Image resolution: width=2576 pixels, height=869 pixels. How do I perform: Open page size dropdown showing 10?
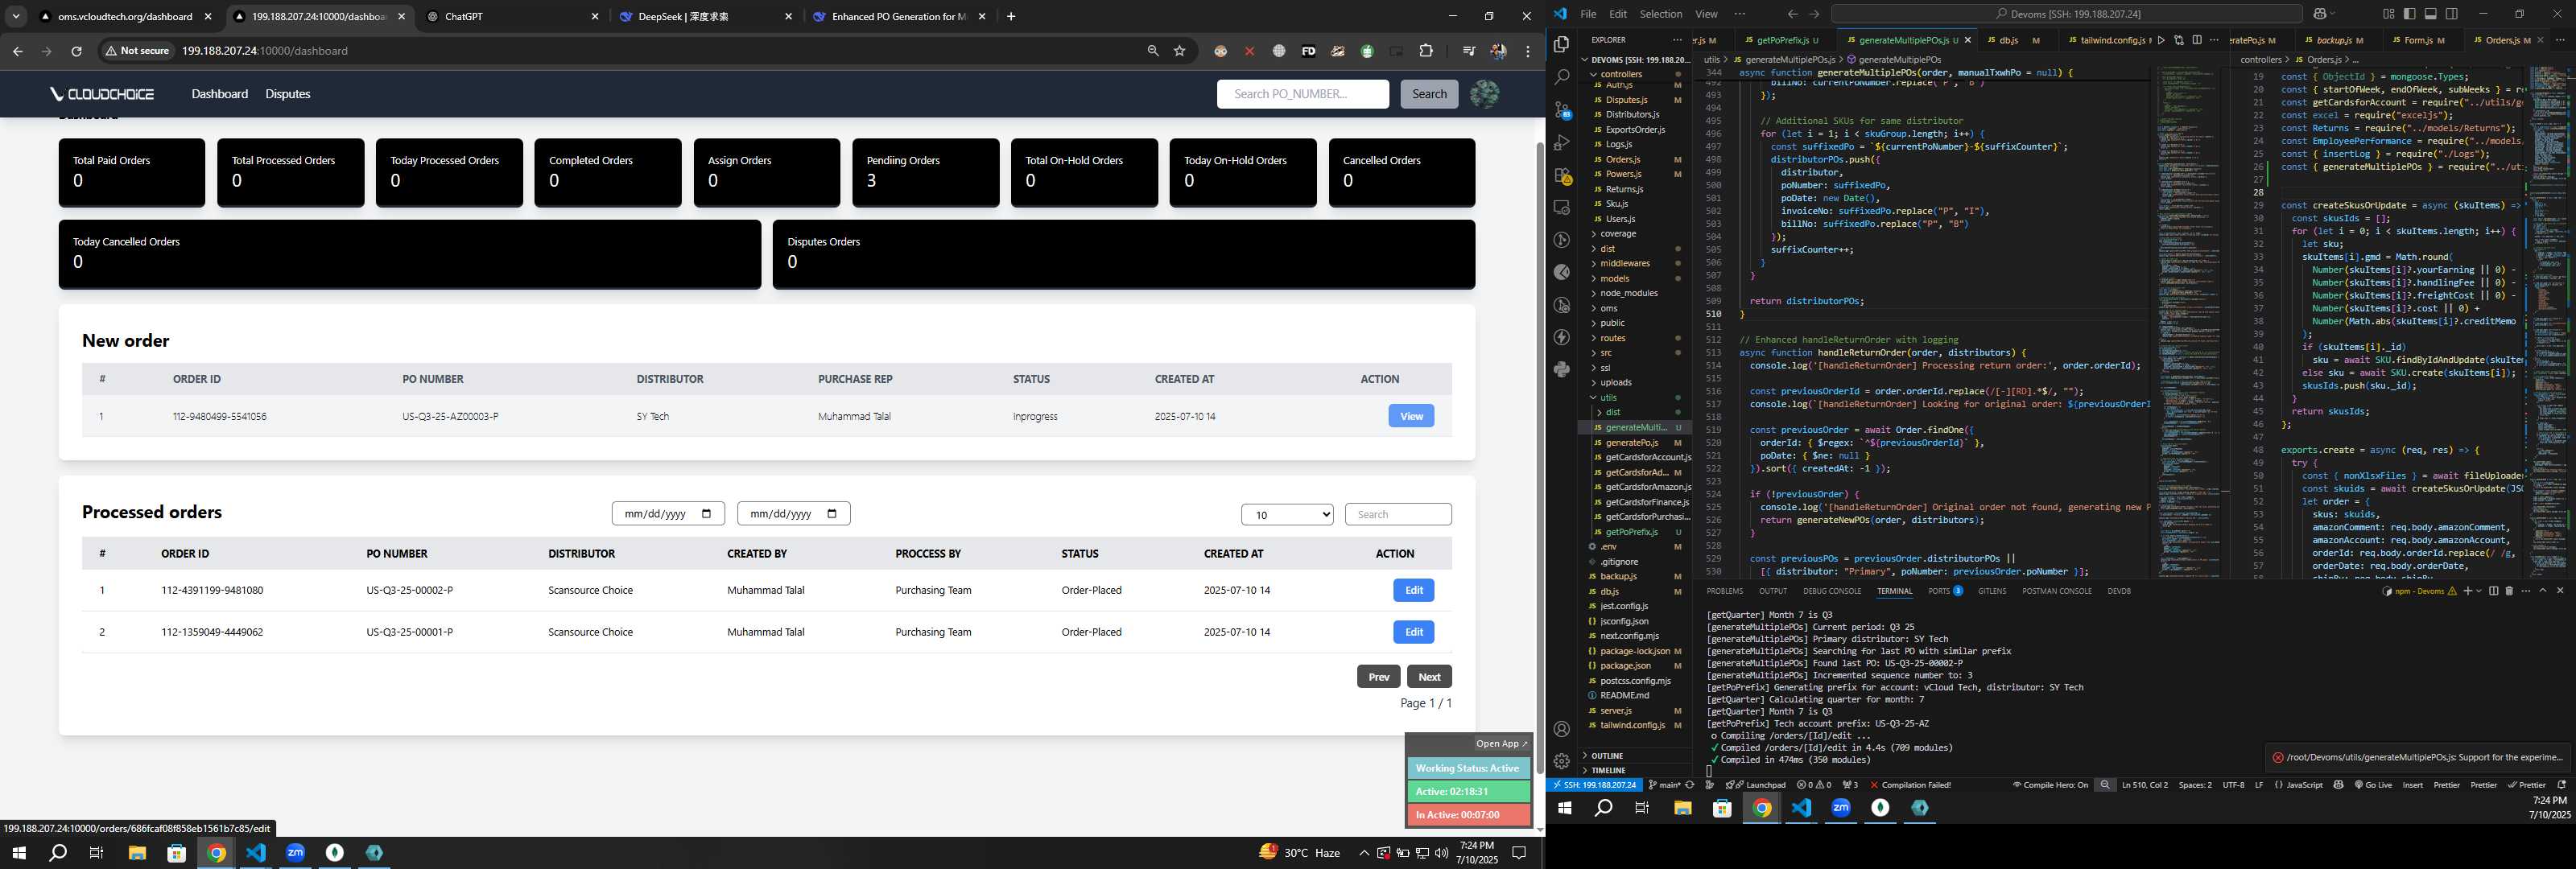[1287, 515]
